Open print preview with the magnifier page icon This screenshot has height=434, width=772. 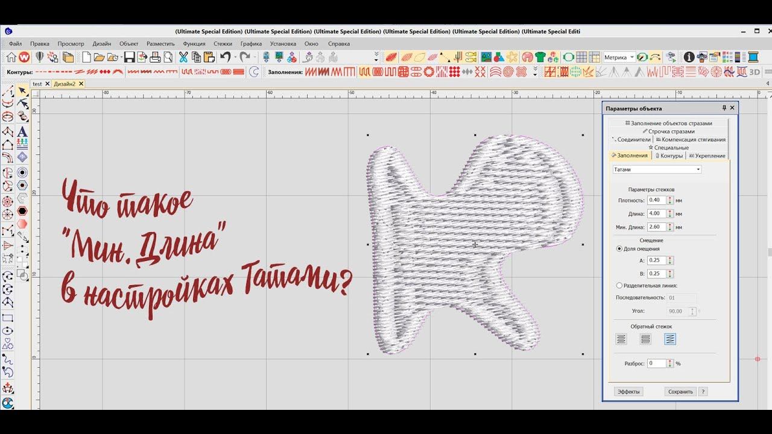168,57
